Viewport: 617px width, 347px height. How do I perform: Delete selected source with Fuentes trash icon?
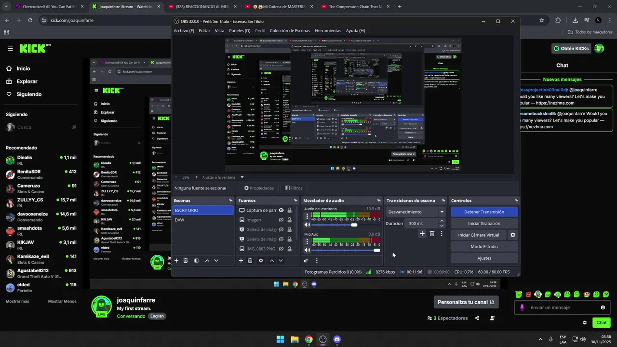pyautogui.click(x=250, y=261)
